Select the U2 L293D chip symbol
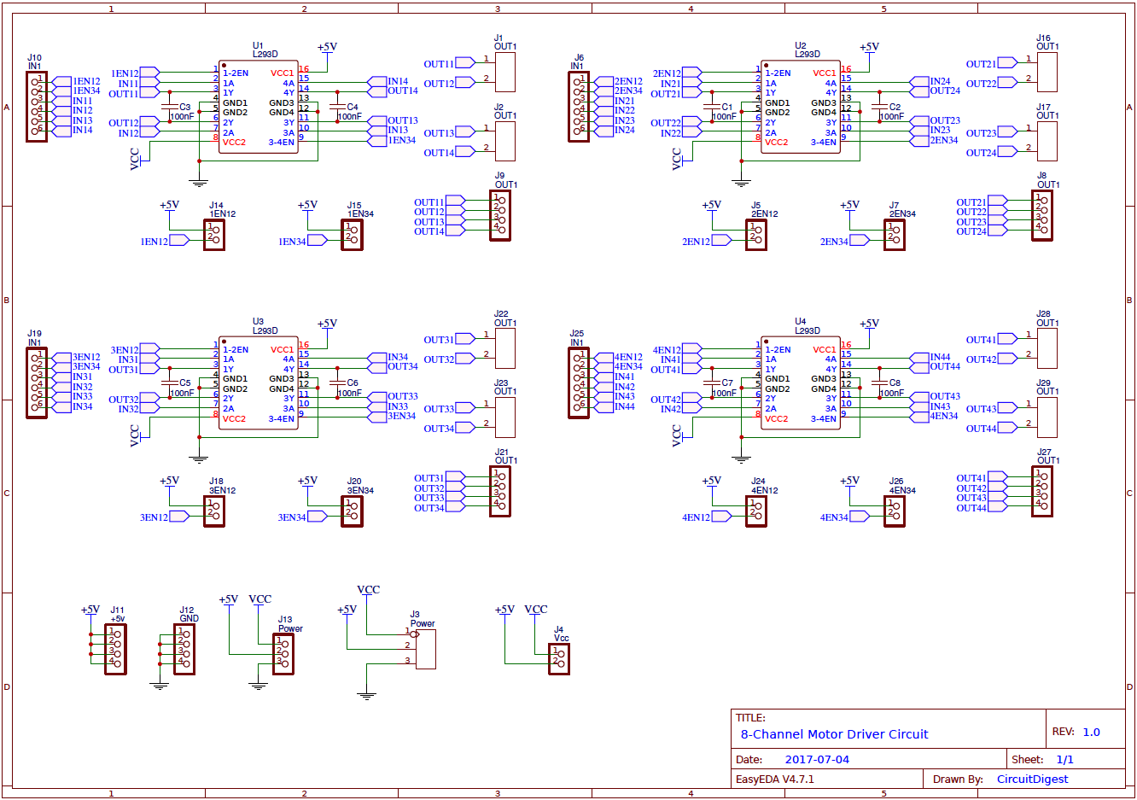Viewport: 1137px width, 800px height. point(801,107)
